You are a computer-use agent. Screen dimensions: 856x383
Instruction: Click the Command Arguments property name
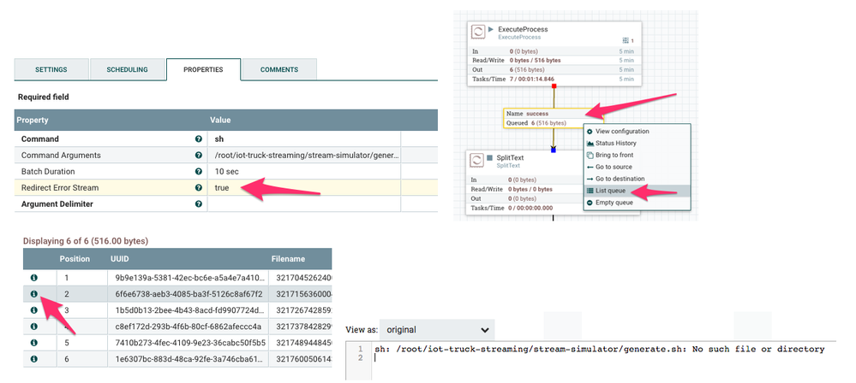pyautogui.click(x=61, y=156)
